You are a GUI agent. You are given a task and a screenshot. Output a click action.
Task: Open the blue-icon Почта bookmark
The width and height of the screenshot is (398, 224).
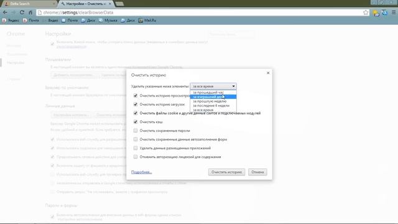pos(70,21)
